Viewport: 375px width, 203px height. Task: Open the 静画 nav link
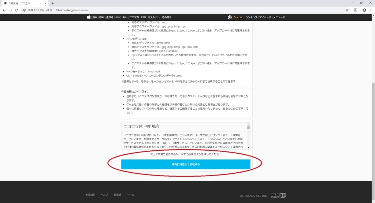point(102,17)
